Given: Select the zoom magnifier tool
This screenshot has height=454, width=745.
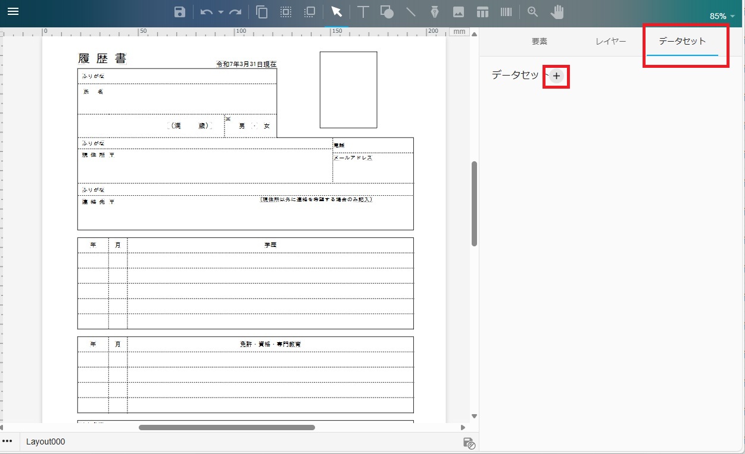Looking at the screenshot, I should [532, 12].
